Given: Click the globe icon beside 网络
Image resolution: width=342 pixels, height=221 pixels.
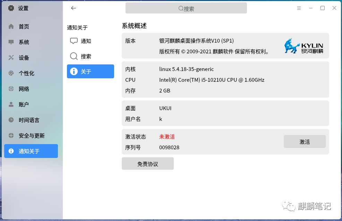Looking at the screenshot, I should (x=11, y=89).
